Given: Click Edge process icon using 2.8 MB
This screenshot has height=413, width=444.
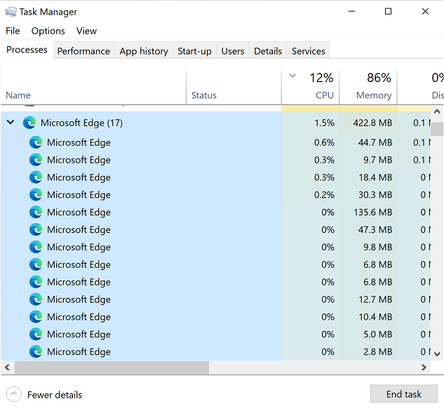Looking at the screenshot, I should point(36,352).
